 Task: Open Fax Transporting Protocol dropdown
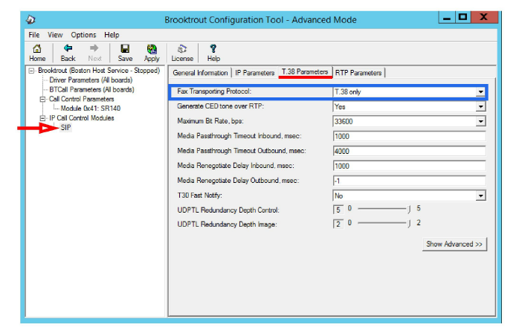pos(480,92)
